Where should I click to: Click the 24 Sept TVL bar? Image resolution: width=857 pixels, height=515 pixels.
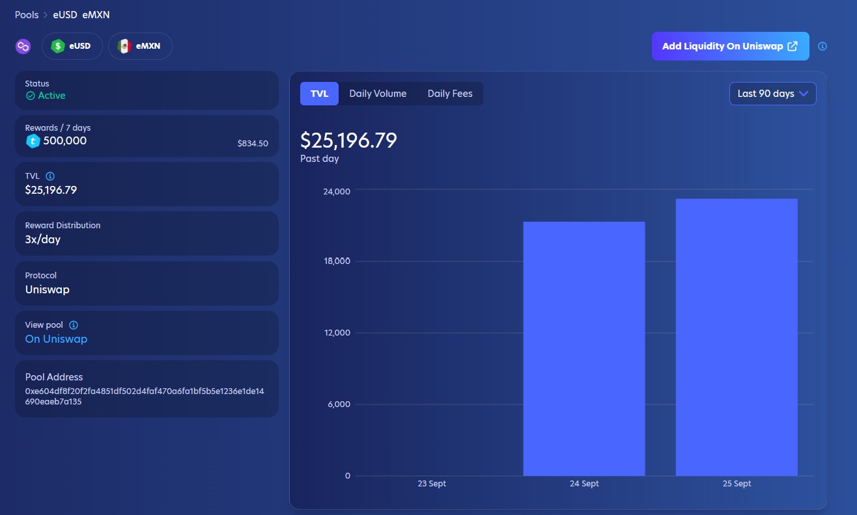584,349
